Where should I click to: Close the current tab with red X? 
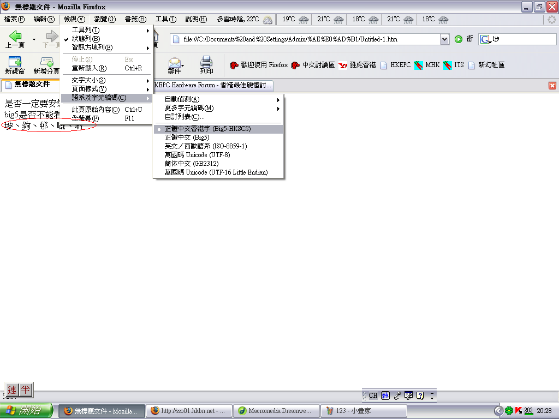point(552,86)
